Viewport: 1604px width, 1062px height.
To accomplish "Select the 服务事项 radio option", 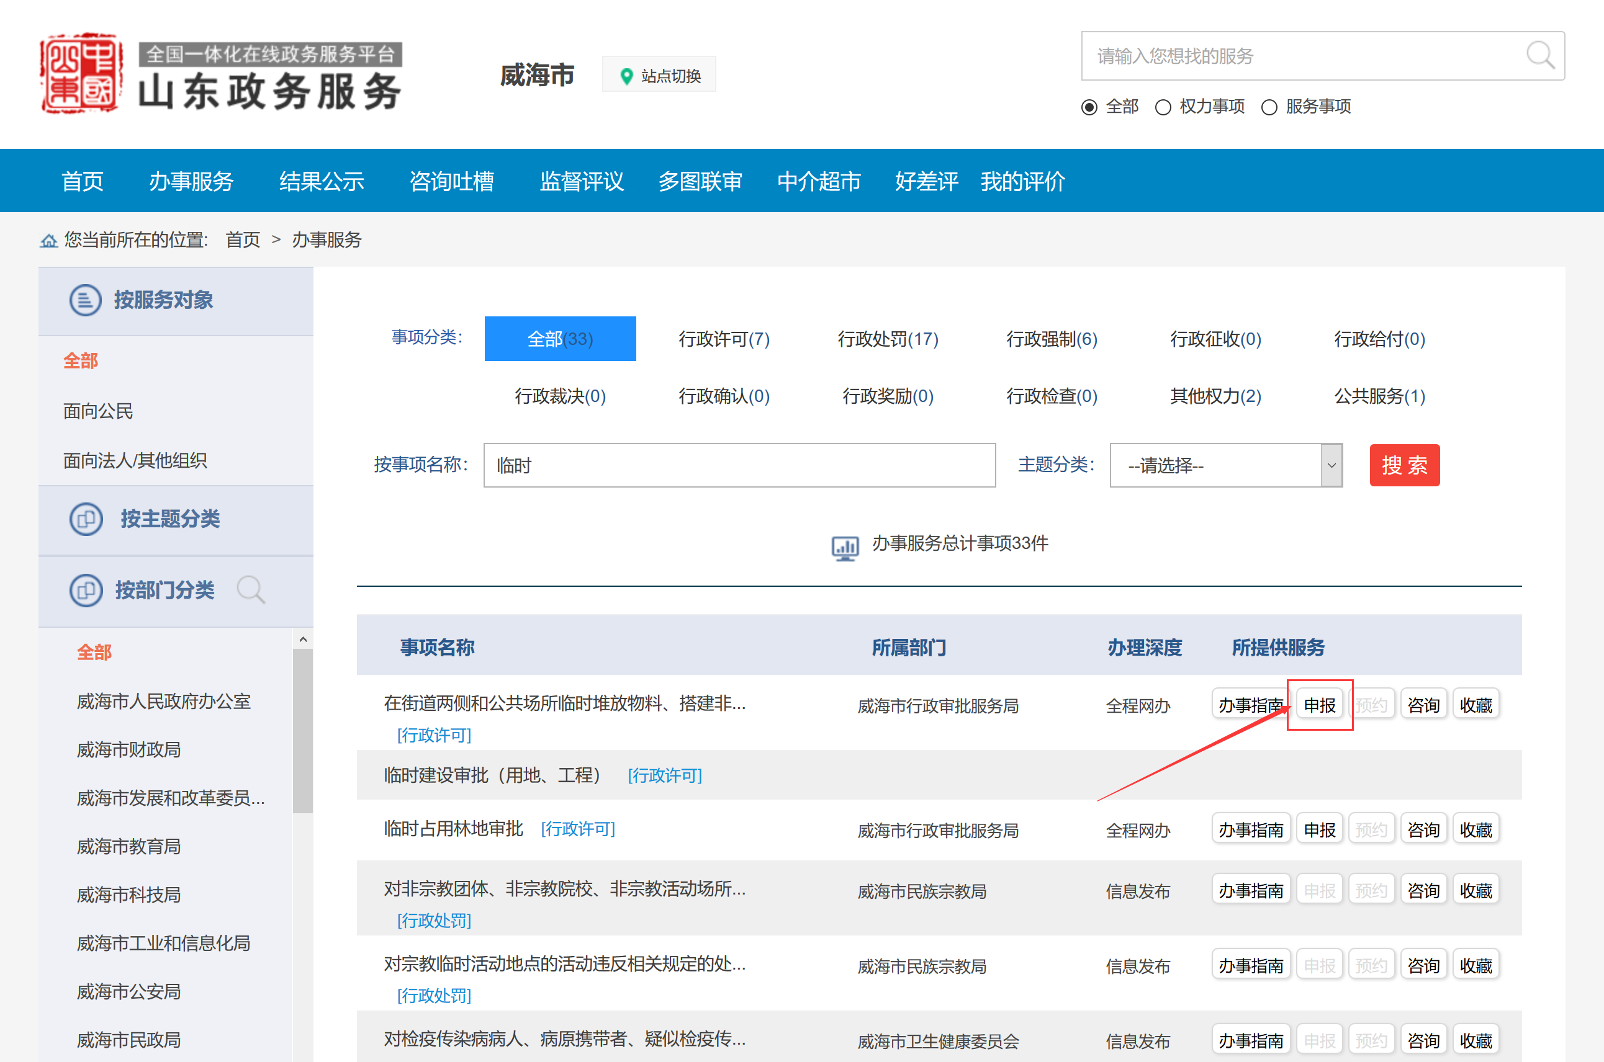I will pyautogui.click(x=1269, y=107).
